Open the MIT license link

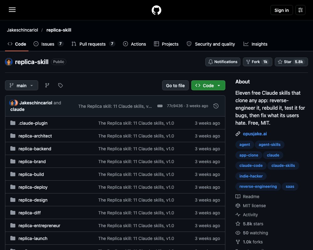(x=250, y=206)
